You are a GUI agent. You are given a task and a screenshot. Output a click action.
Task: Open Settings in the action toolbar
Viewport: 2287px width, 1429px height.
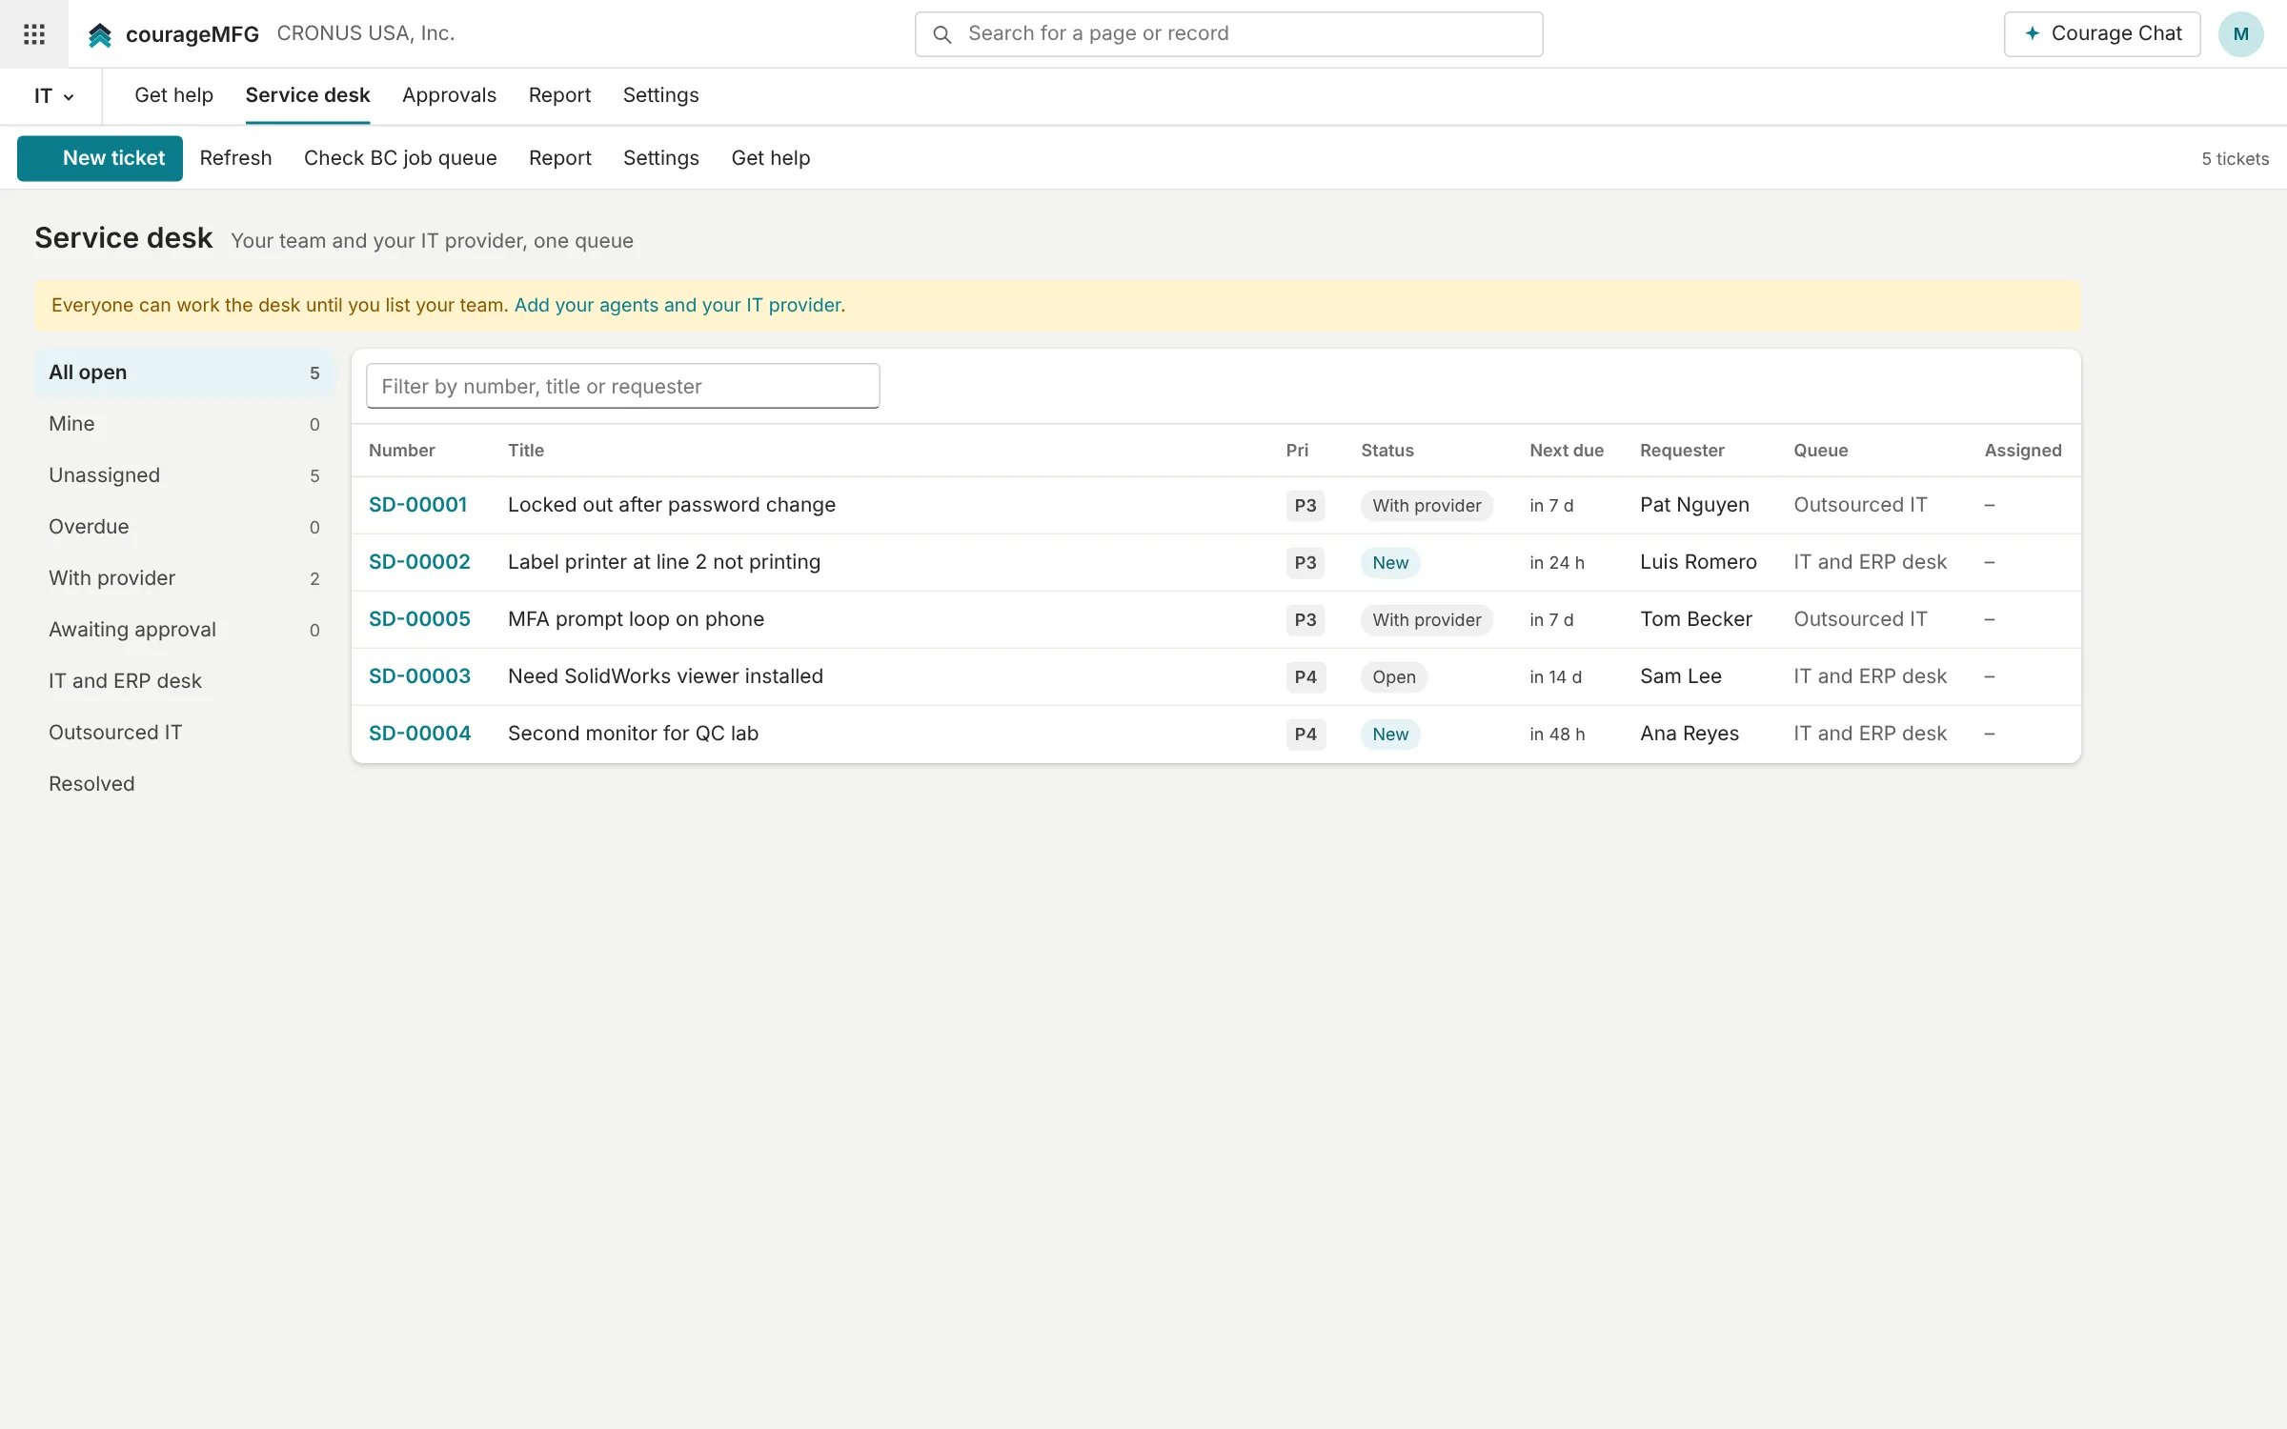click(x=660, y=158)
